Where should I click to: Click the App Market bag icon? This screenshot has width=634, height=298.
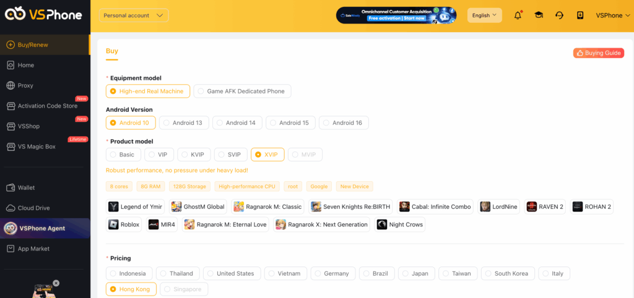point(11,249)
